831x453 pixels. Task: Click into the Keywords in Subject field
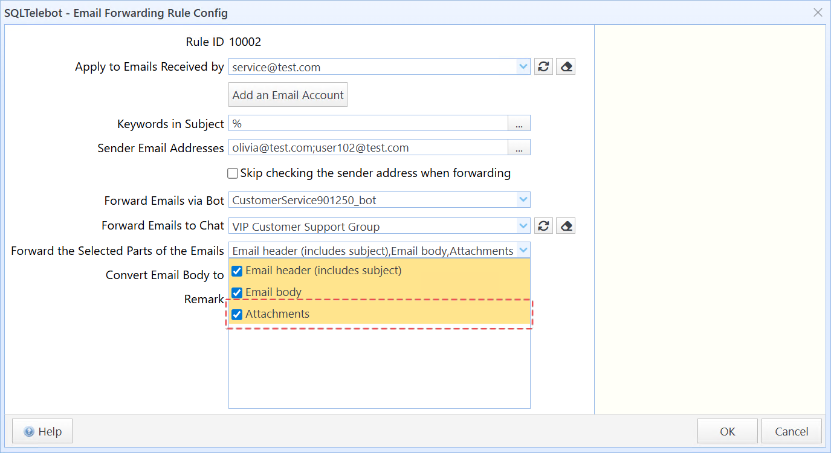coord(368,124)
